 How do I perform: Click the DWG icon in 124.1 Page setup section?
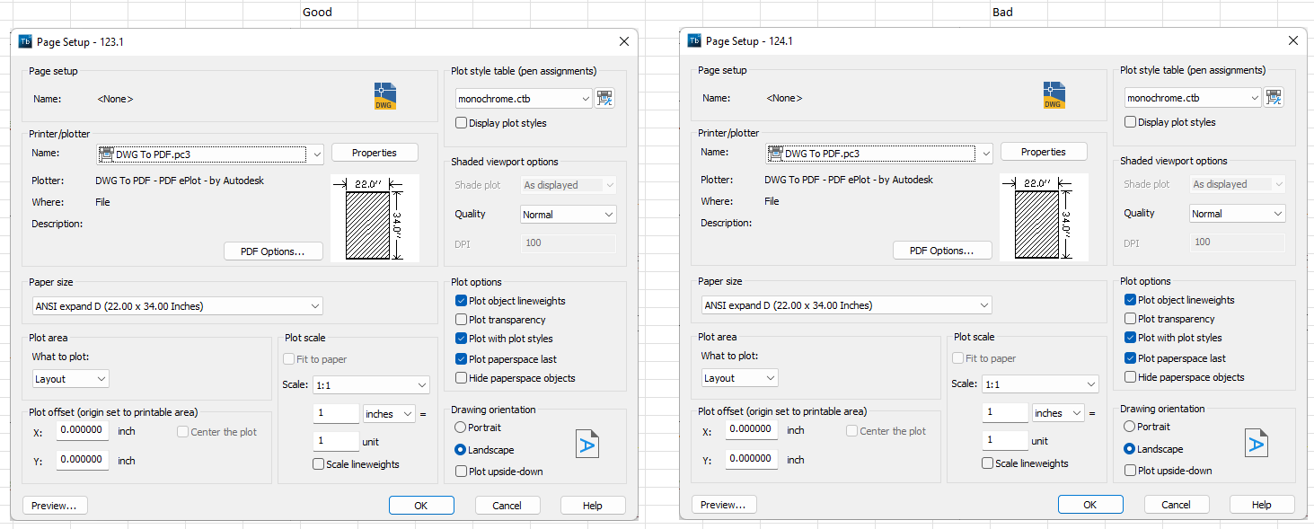1054,94
